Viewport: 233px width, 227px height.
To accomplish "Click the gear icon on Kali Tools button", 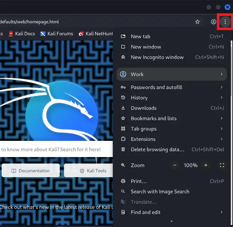I will tap(82, 171).
